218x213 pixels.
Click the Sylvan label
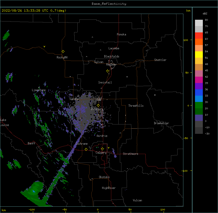99,62
